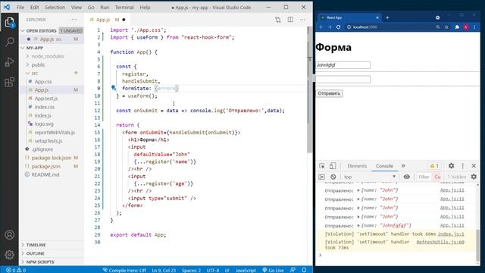
Task: Open notifications bell in status bar
Action: click(304, 270)
